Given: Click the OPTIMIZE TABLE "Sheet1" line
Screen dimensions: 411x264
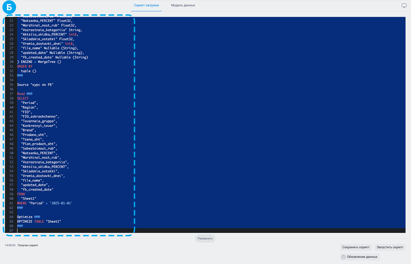Looking at the screenshot, I should [39, 222].
